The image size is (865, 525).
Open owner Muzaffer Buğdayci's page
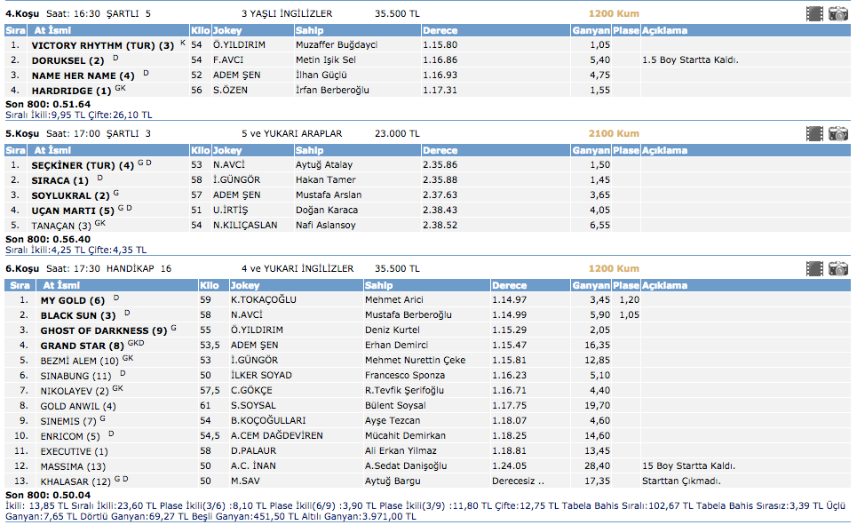(337, 44)
